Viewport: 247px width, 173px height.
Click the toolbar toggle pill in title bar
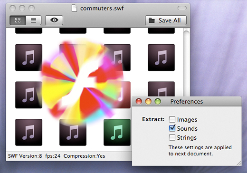tap(182, 8)
